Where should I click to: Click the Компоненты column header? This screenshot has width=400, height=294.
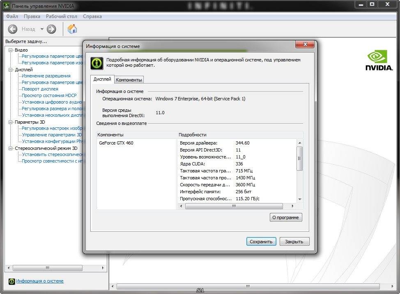(x=137, y=135)
